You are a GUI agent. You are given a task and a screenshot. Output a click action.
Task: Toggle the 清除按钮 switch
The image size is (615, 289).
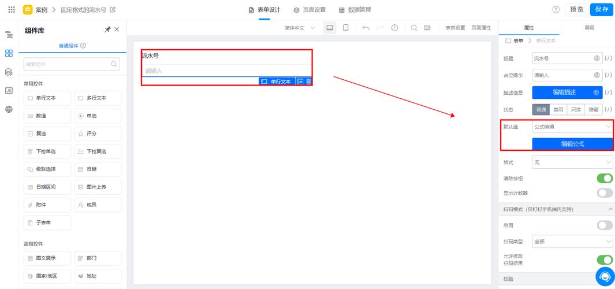pos(605,178)
